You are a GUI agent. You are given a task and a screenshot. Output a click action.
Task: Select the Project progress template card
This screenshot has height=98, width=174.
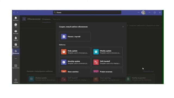tap(107, 70)
